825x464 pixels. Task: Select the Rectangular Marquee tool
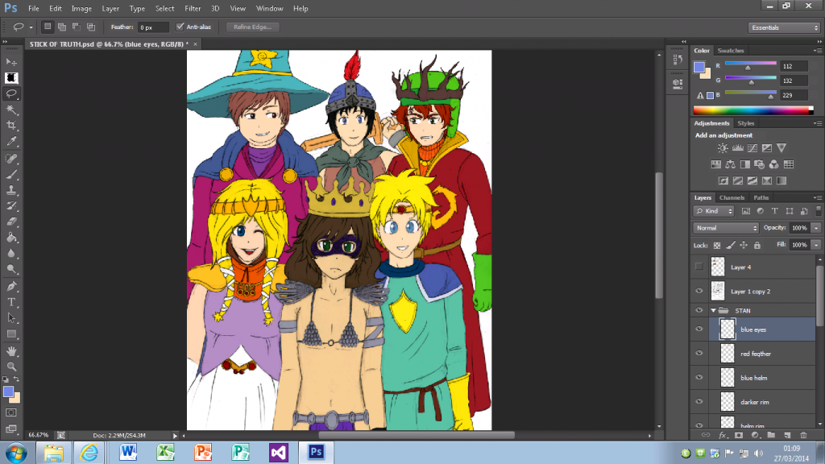pyautogui.click(x=11, y=78)
